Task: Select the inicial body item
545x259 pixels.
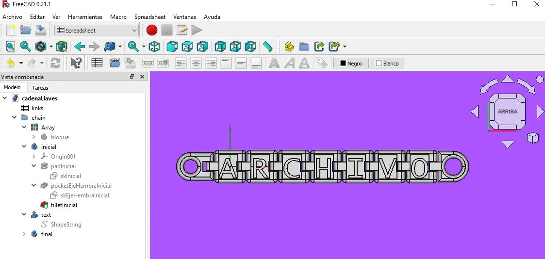Action: [x=49, y=147]
